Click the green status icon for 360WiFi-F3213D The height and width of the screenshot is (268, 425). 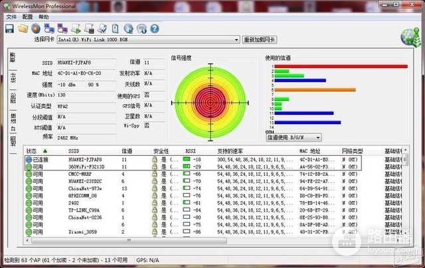(29, 167)
